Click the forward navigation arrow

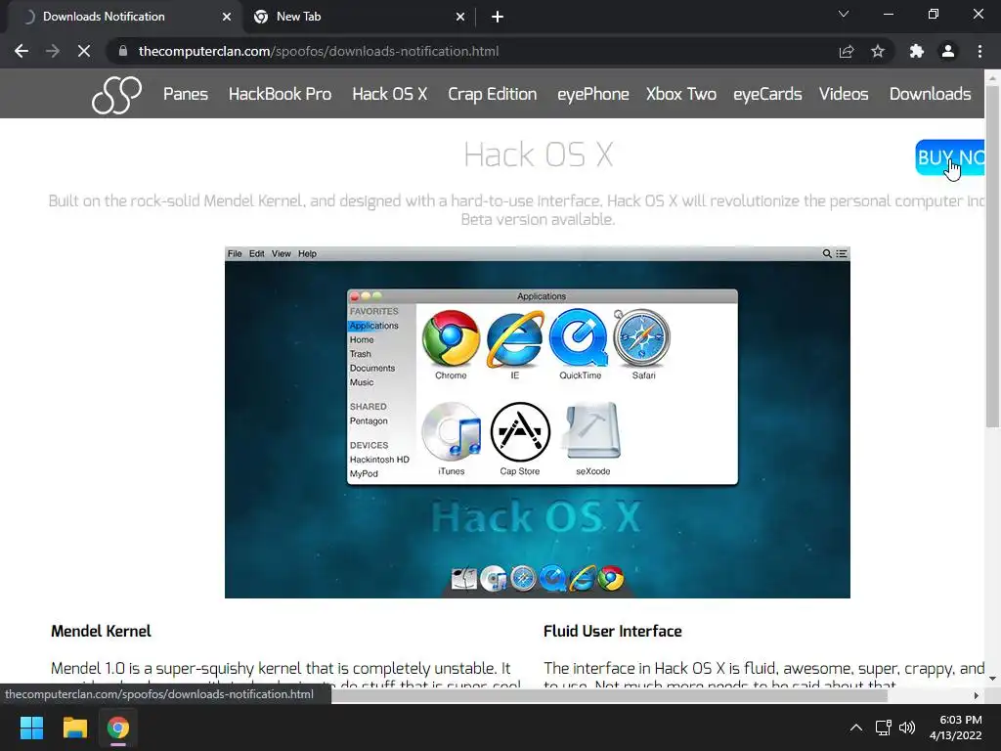coord(53,51)
